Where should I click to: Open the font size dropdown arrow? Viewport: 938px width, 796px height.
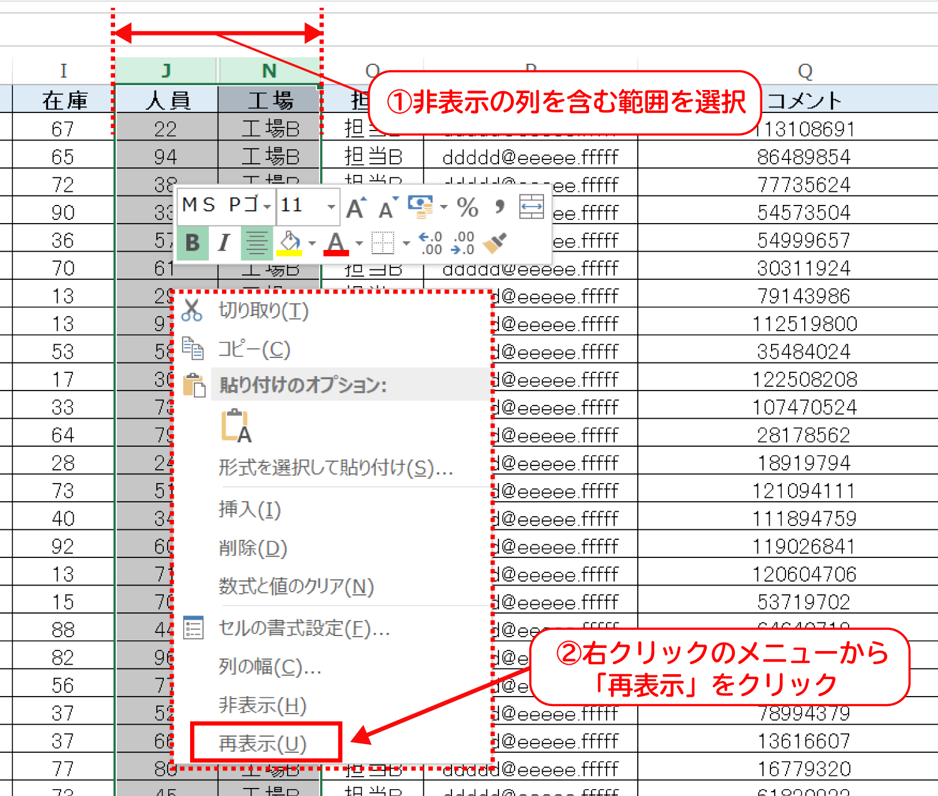[x=331, y=207]
